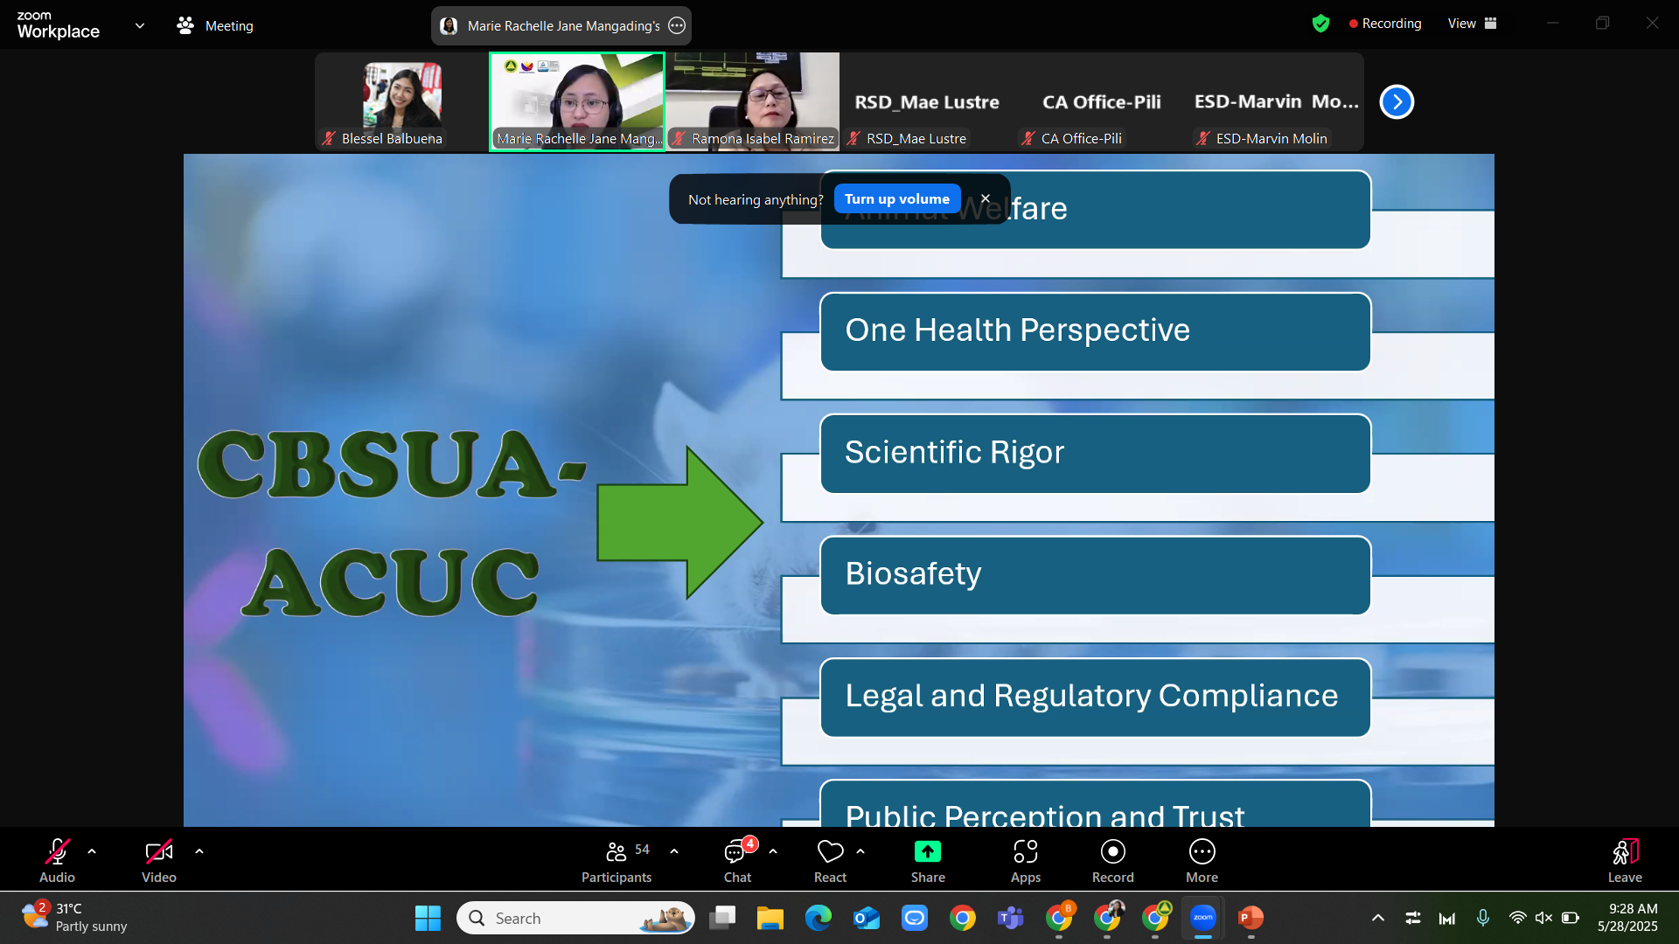This screenshot has width=1679, height=944.
Task: Expand video settings caret next to Video
Action: click(x=199, y=851)
